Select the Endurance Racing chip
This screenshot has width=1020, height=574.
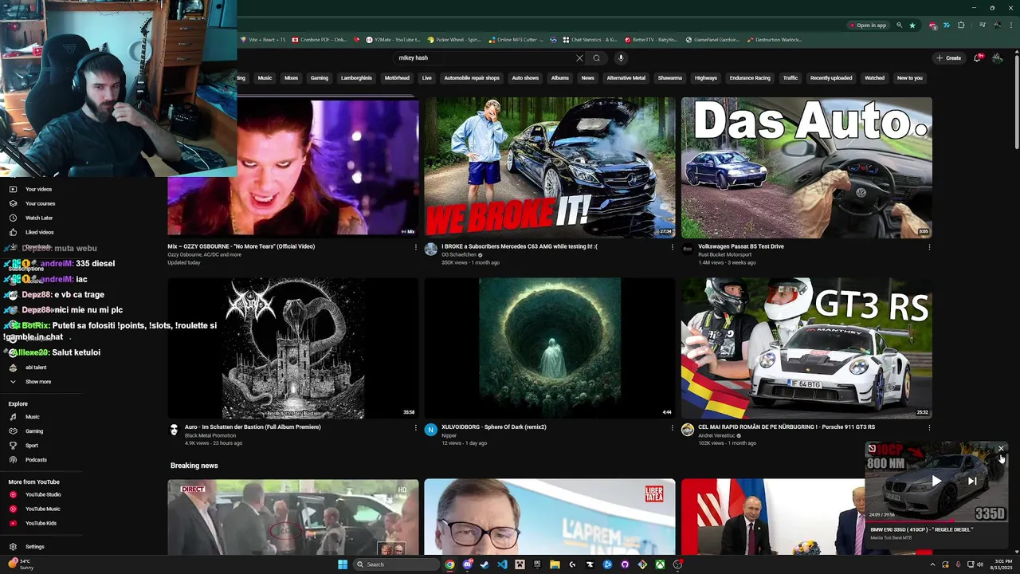click(x=750, y=78)
